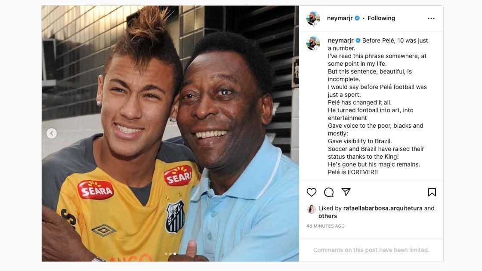482x271 pixels.
Task: Open neymarjr username link in caption
Action: (x=340, y=40)
